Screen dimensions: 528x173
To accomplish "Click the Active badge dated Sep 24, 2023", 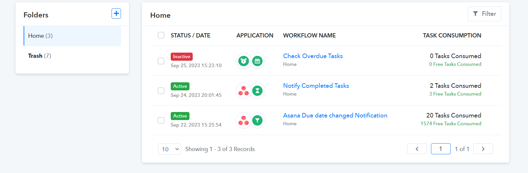I will 180,86.
